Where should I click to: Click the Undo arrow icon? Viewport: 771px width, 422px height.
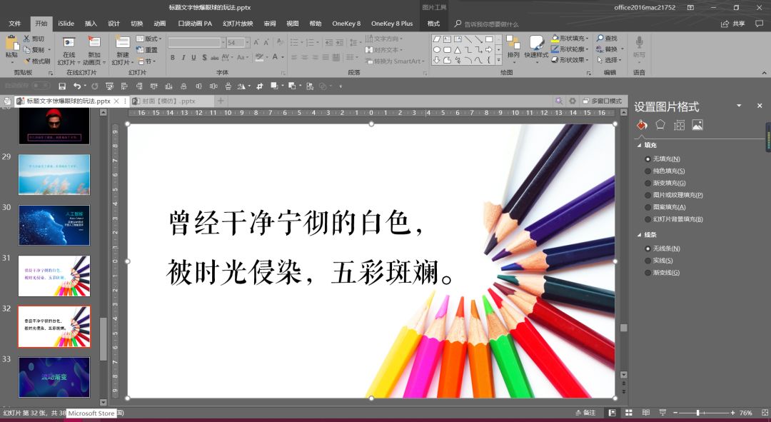point(76,86)
